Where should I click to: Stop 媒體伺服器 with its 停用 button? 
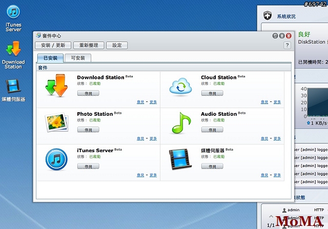pyautogui.click(x=212, y=166)
